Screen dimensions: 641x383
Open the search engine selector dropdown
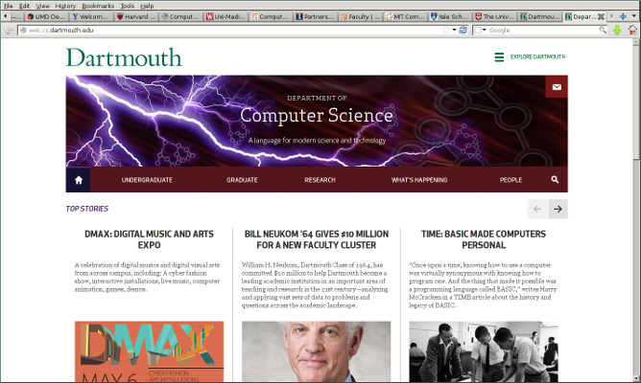[x=480, y=31]
